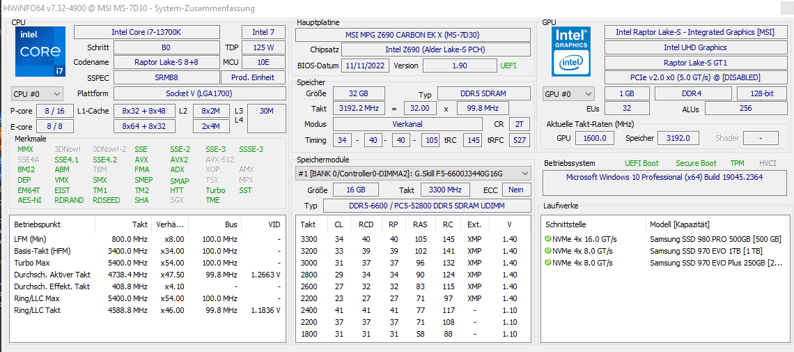Click the Intel Core i7-13700K name field

[147, 32]
